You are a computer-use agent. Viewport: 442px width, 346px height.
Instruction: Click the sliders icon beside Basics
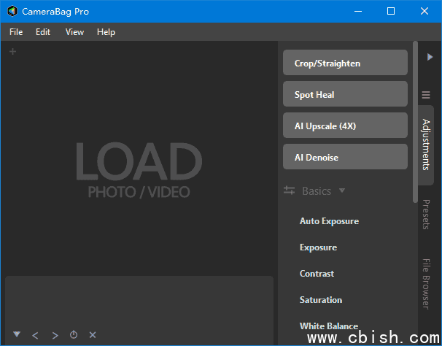click(x=290, y=191)
